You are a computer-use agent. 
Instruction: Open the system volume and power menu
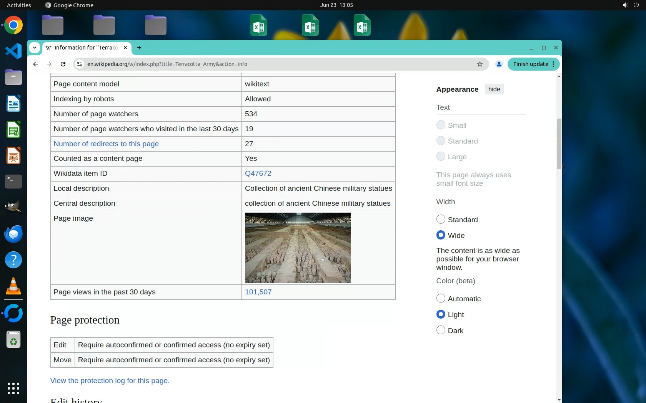(x=631, y=5)
